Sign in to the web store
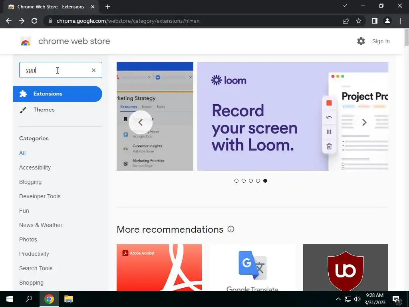The width and height of the screenshot is (409, 307). point(381,41)
